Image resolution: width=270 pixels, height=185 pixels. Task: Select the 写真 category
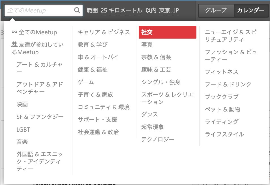147,45
